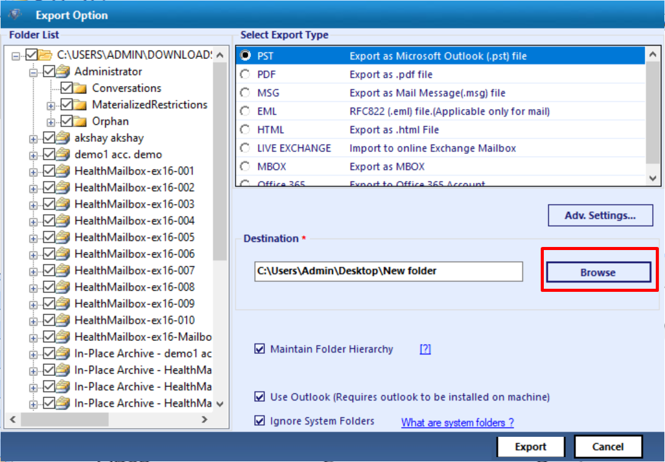Toggle the Ignore System Folders checkbox
665x462 pixels.
(x=259, y=421)
